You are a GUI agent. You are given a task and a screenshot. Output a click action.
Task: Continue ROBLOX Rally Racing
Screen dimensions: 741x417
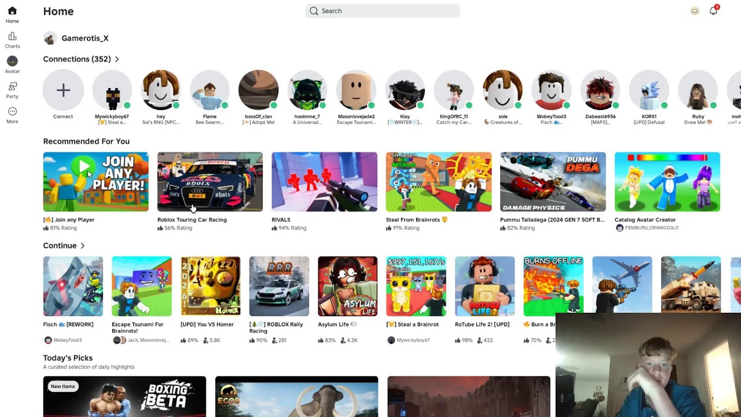coord(279,287)
